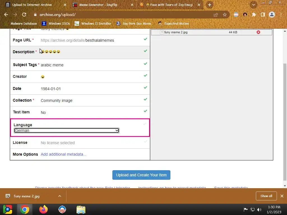Close the Meme Generator - Imgflip tab
The image size is (287, 215).
132,5
